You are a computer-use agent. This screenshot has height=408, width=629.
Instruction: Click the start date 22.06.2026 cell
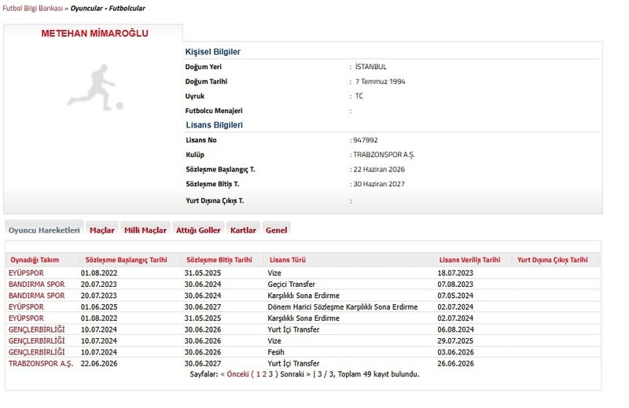(99, 363)
